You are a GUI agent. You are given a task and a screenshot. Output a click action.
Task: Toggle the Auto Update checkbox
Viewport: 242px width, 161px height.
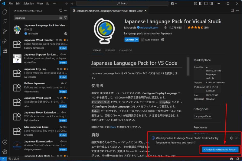(142, 40)
